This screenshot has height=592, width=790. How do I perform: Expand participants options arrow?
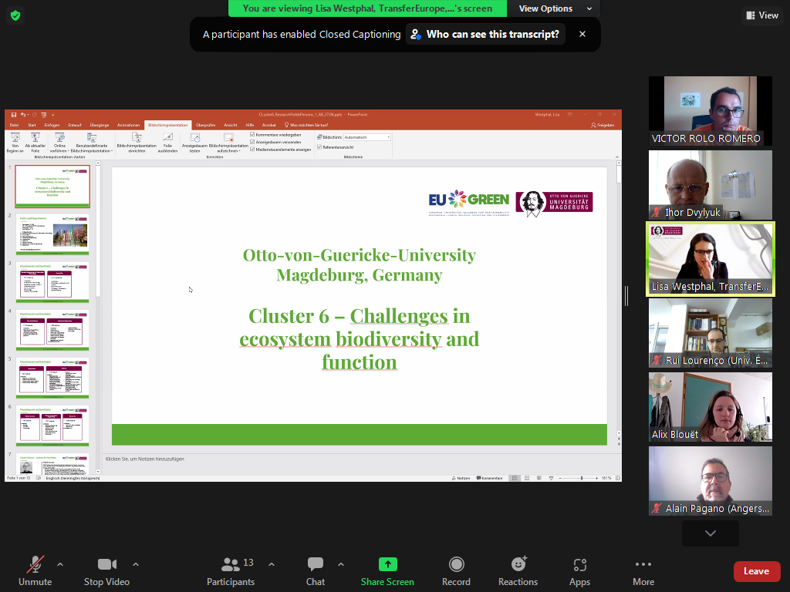[x=272, y=564]
